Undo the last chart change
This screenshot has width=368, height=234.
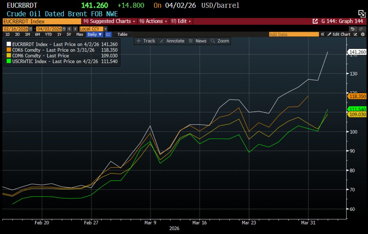coord(352,29)
